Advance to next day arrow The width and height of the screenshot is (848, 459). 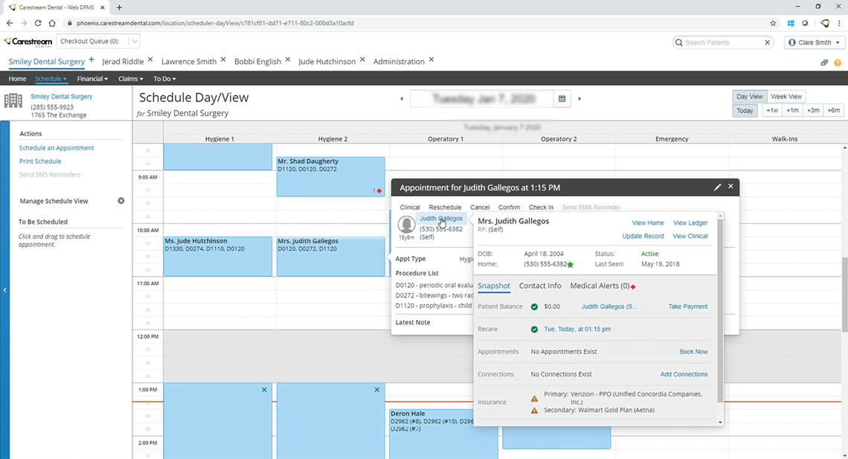tap(579, 99)
